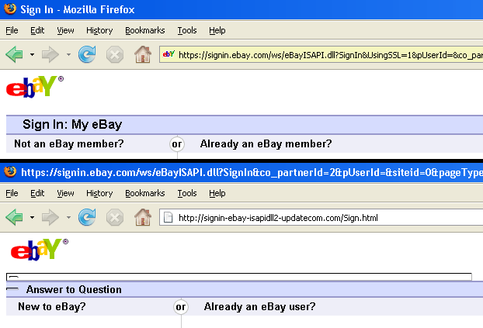
Task: Click the Stop button in the top Firefox window
Action: (115, 55)
